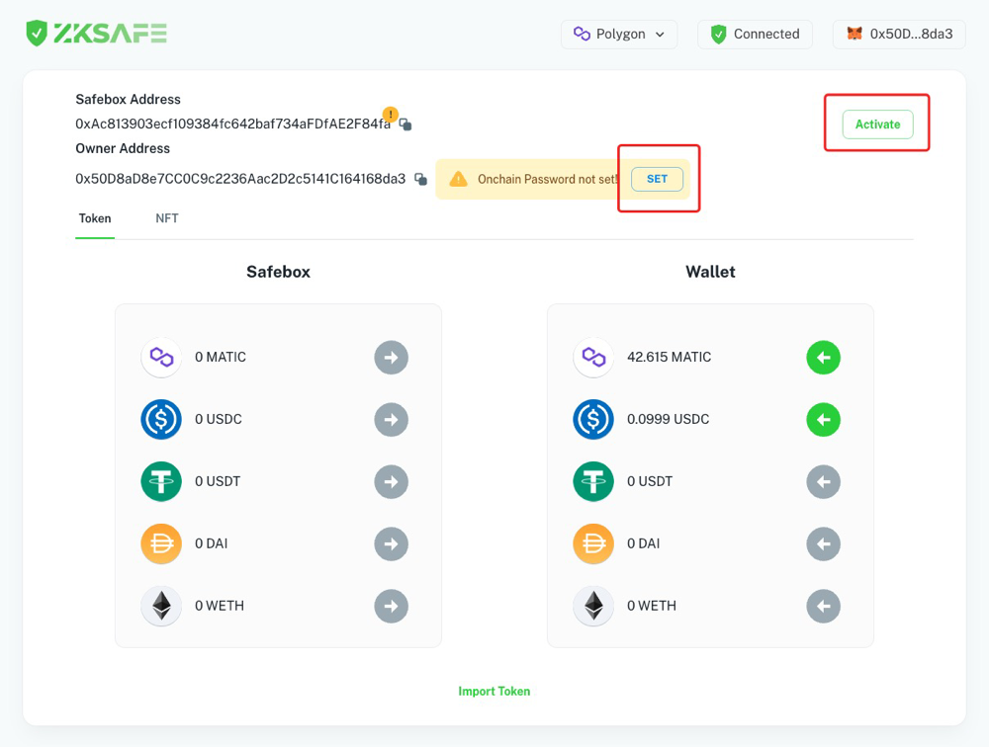Image resolution: width=989 pixels, height=747 pixels.
Task: Select the Token tab
Action: pos(95,218)
